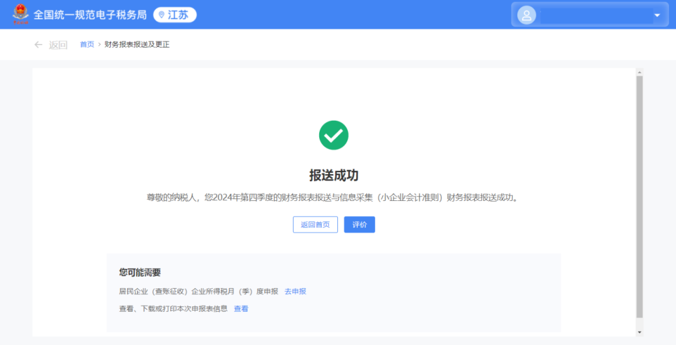Click the tax bureau emblem logo
This screenshot has height=345, width=676.
point(20,14)
